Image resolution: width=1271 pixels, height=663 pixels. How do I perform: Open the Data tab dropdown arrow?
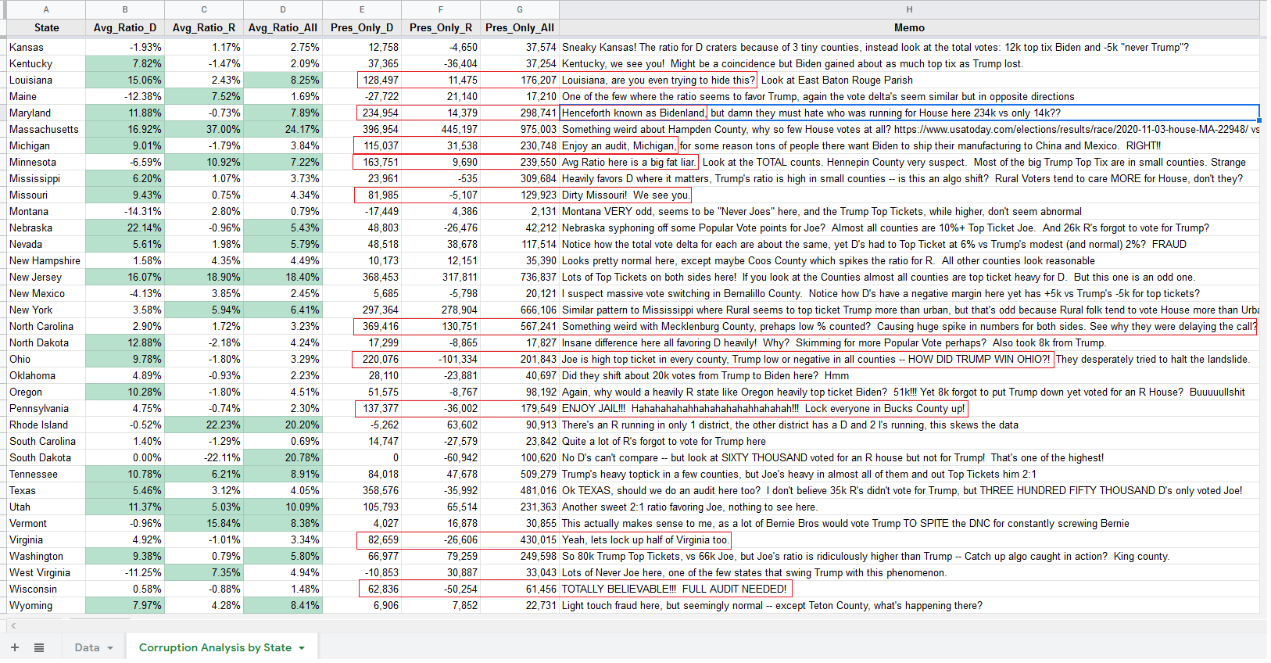coord(110,648)
